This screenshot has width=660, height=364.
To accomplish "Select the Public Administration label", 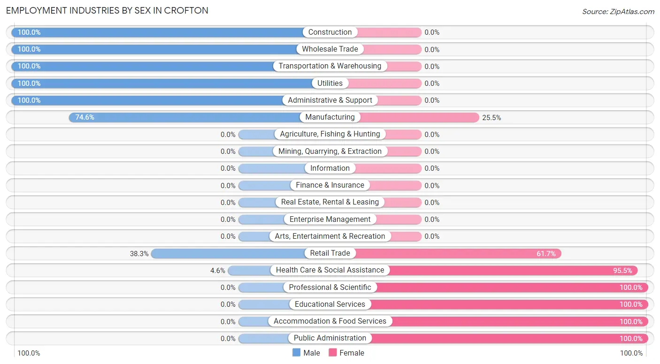I will tap(330, 338).
